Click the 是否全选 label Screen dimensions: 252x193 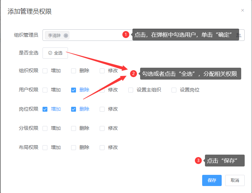point(29,53)
